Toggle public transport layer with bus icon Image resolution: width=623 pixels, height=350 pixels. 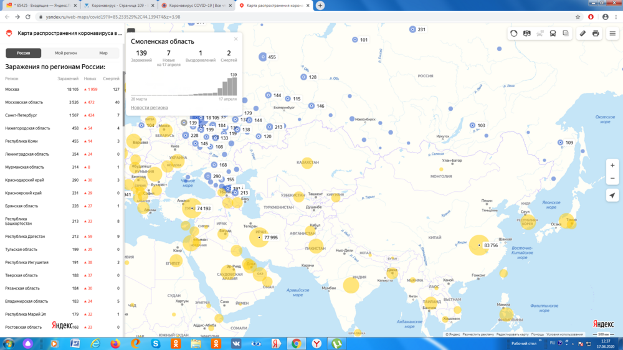(x=553, y=34)
